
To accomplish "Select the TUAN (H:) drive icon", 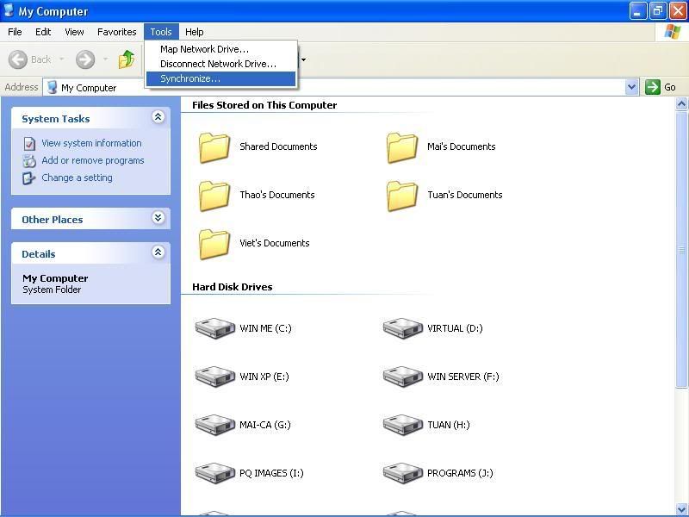I will point(402,425).
